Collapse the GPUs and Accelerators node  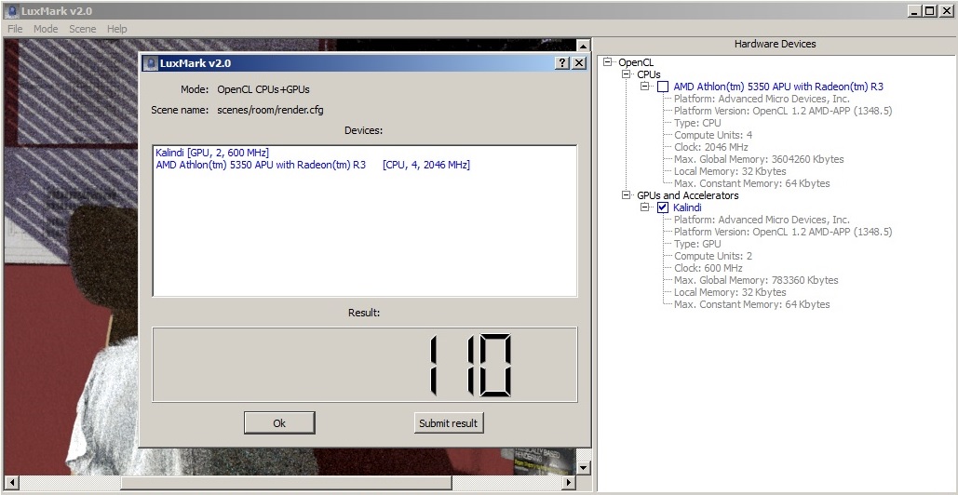tap(626, 195)
